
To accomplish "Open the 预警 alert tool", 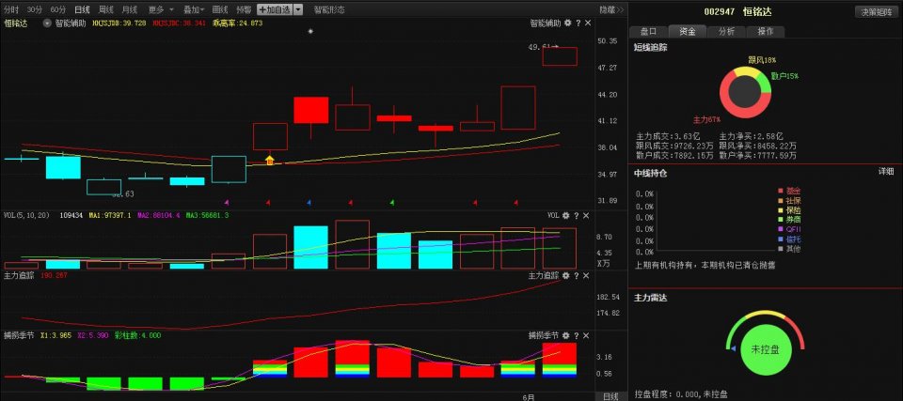I will (x=245, y=9).
